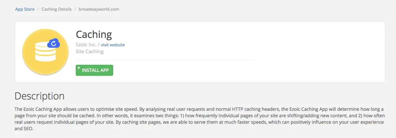The width and height of the screenshot is (396, 138).
Task: Click the Caching app title
Action: click(94, 34)
